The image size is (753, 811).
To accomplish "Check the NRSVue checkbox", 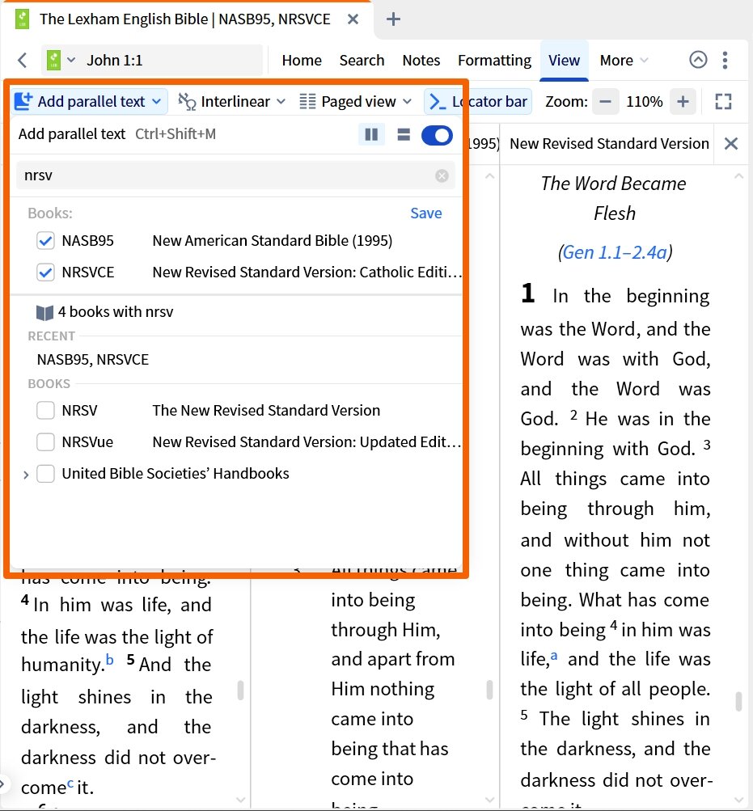I will (45, 442).
